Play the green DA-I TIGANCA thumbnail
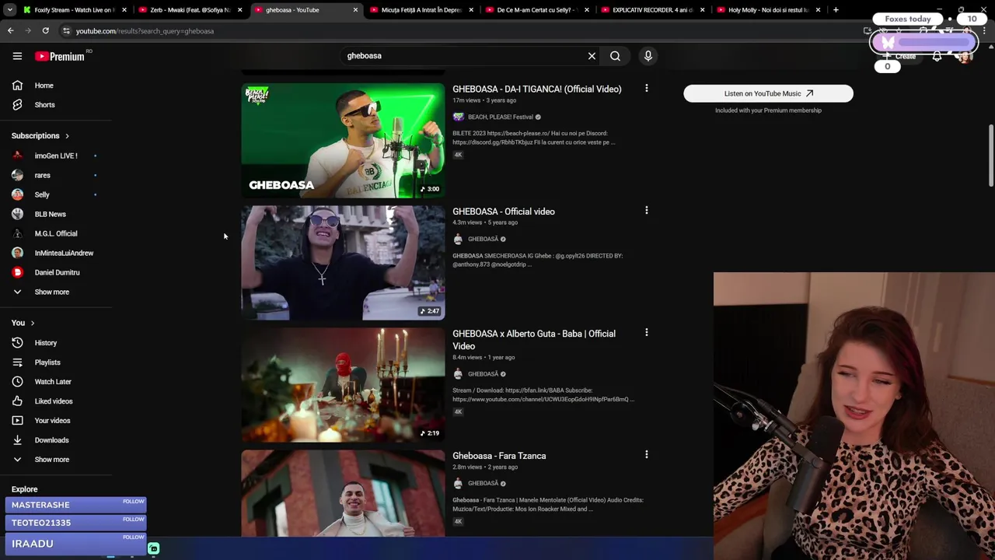This screenshot has width=995, height=560. coord(343,141)
